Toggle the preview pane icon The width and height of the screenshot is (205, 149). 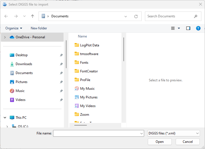188,28
